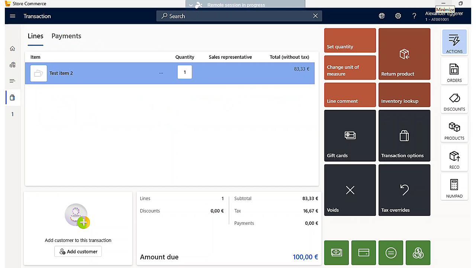This screenshot has height=268, width=476.
Task: Open the DISCOUNTS panel button
Action: coord(454,100)
